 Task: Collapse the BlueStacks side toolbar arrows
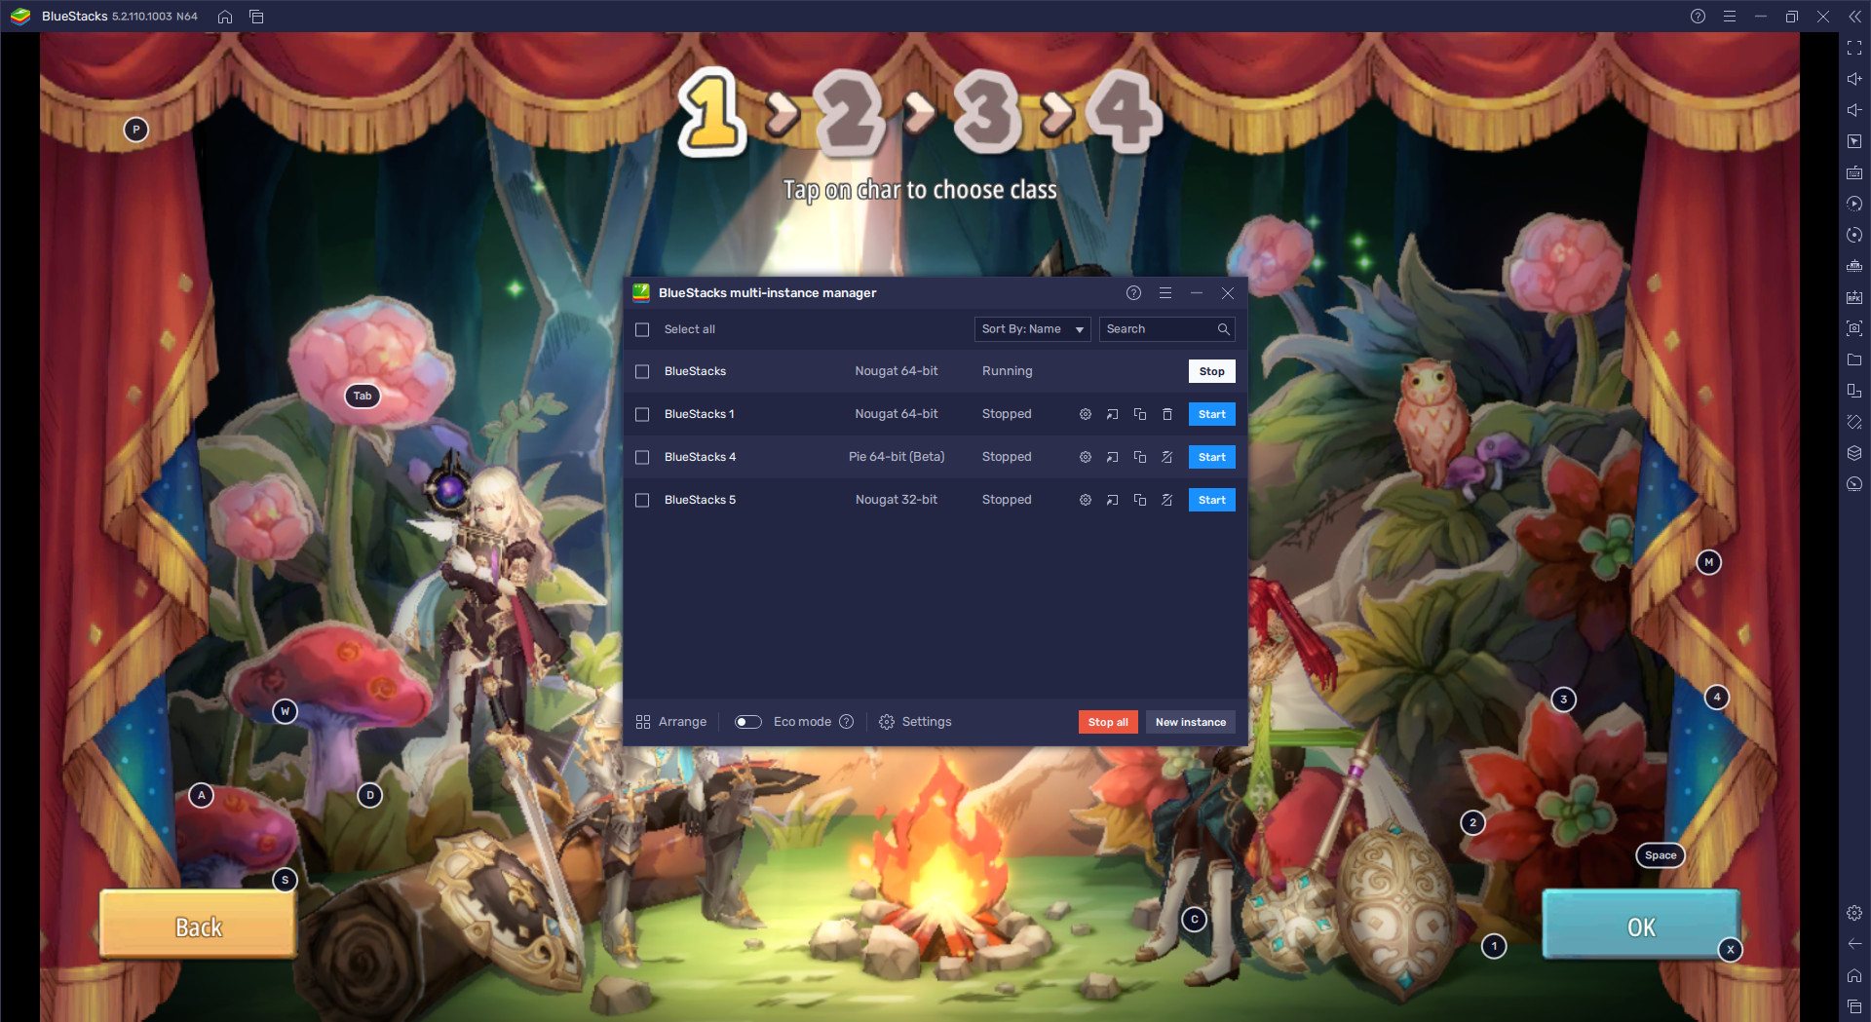point(1853,17)
